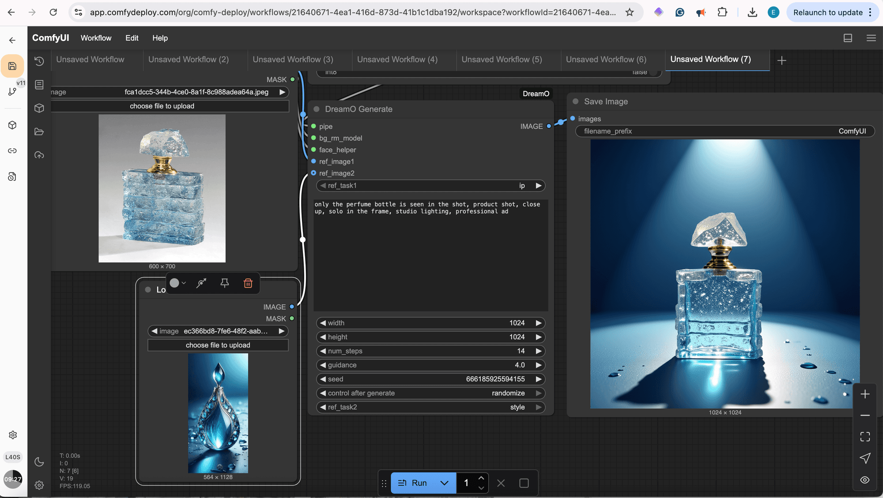Delete the selected node with trash icon

[x=248, y=283]
